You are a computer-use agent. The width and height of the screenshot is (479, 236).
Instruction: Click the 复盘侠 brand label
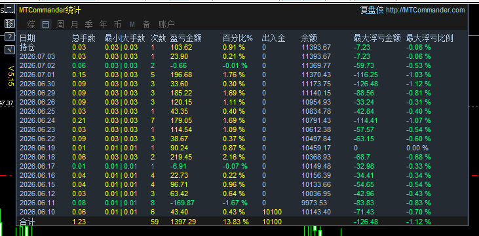coord(372,10)
